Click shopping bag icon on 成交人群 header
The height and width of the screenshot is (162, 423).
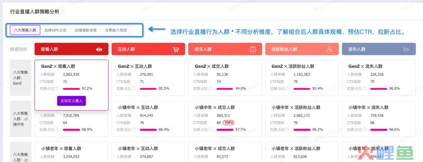[253, 49]
